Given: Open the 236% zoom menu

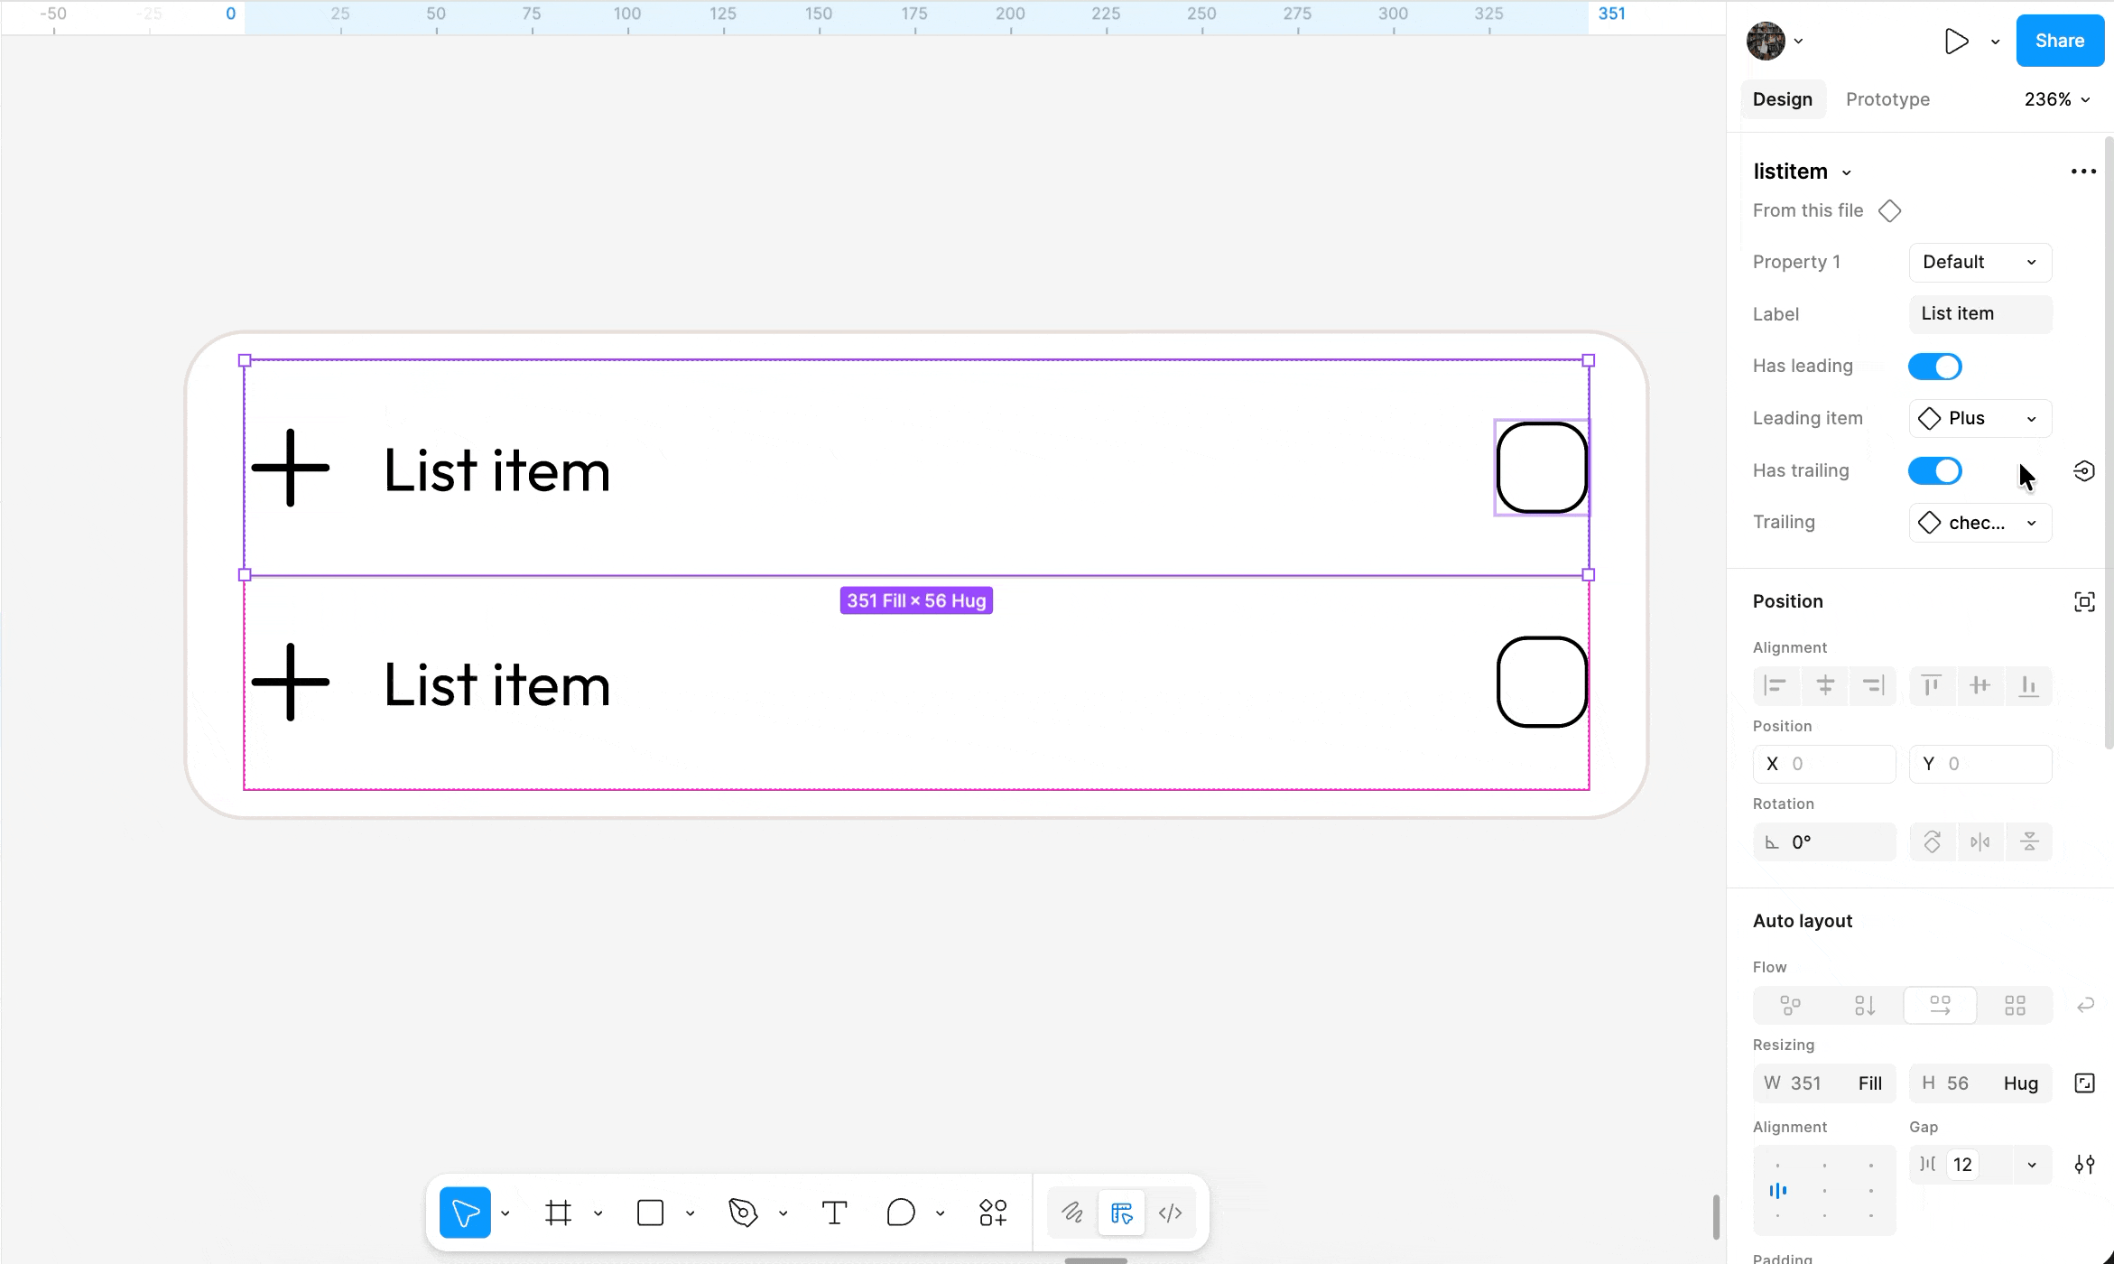Looking at the screenshot, I should point(2056,99).
